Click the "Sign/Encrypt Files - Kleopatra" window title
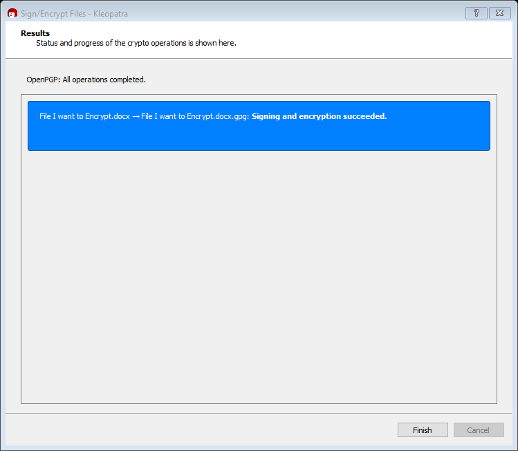Viewport: 518px width, 451px height. pos(74,13)
